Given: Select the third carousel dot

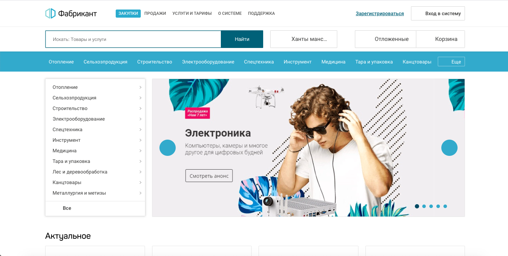Looking at the screenshot, I should [x=431, y=206].
